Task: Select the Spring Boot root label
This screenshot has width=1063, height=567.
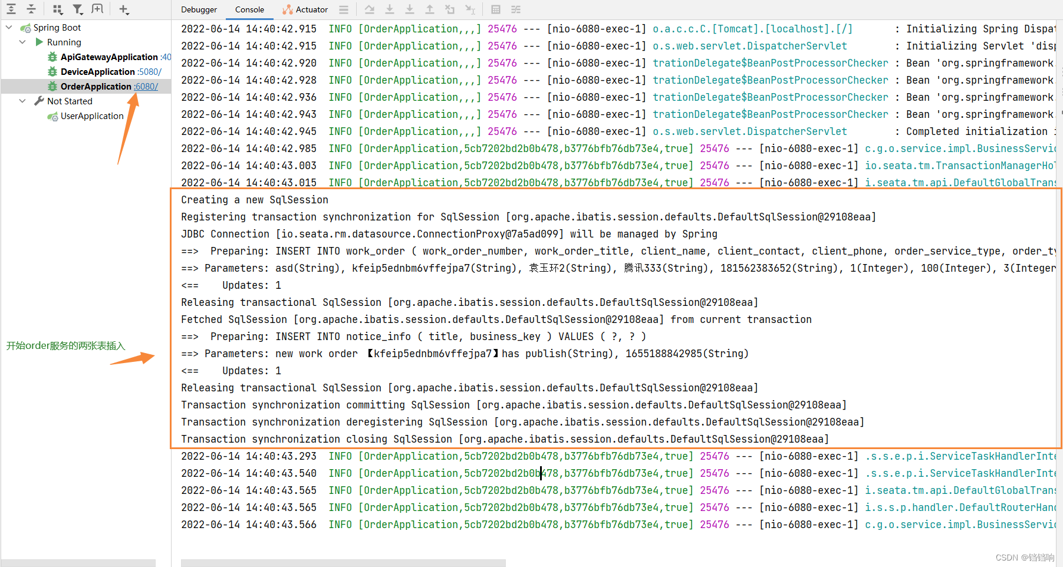Action: [x=57, y=28]
